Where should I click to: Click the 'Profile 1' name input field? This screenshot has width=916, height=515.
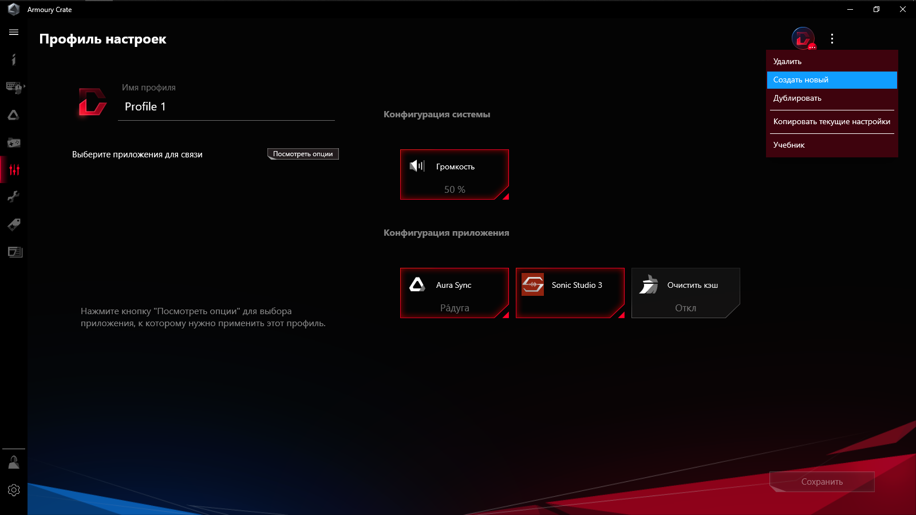(226, 106)
